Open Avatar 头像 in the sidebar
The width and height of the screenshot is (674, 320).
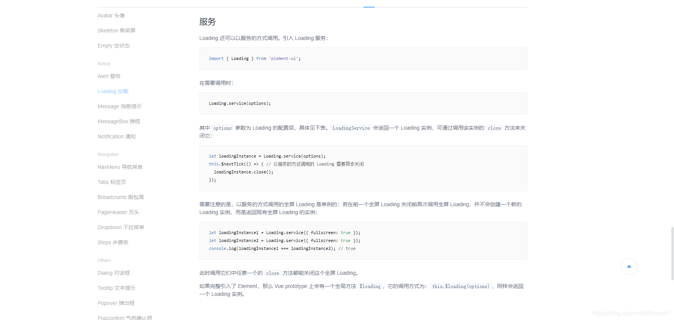point(111,15)
